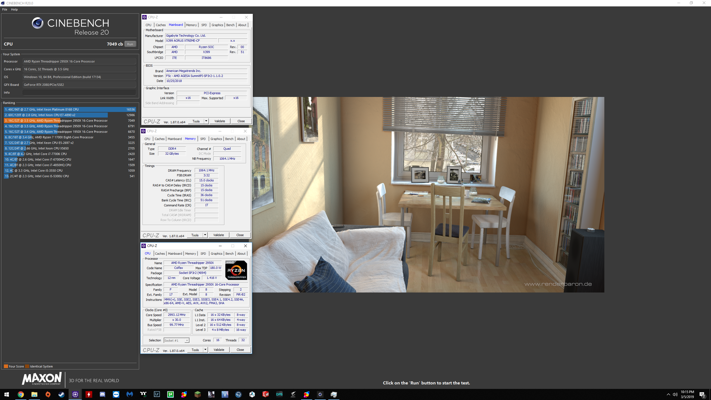This screenshot has width=711, height=400.
Task: Open the taskbar clock and date
Action: (x=687, y=394)
